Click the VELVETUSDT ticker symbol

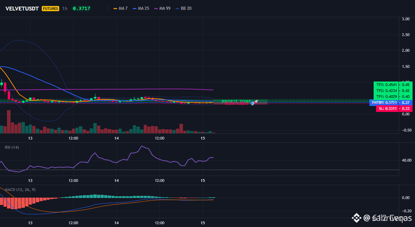coord(22,8)
